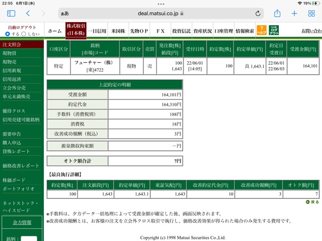Screen dimensions: 322x241
Task: Select the 自動ログアウト する radio button
Action: coord(8,34)
